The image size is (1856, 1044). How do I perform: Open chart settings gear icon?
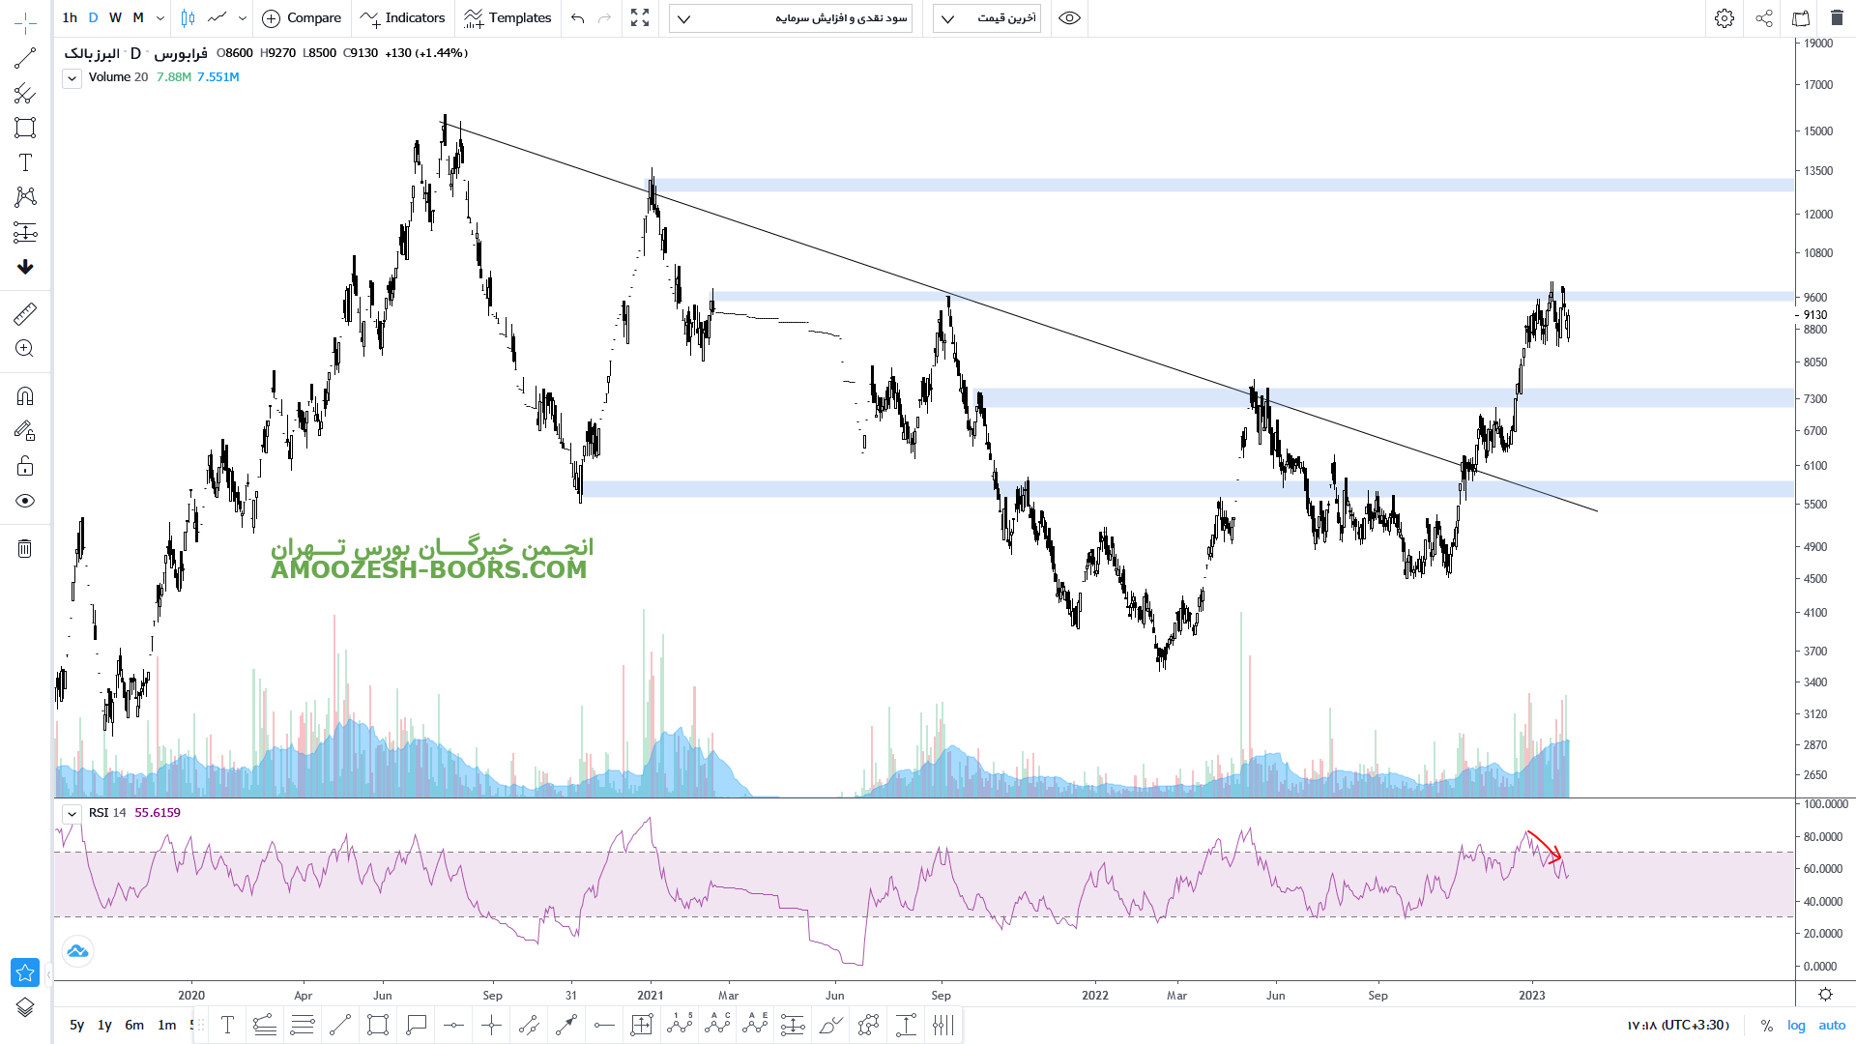(x=1725, y=18)
